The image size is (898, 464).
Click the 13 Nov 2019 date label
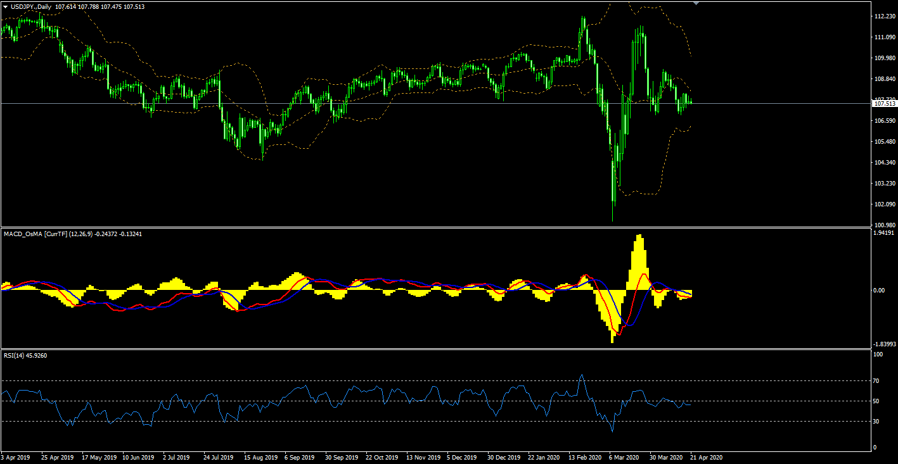click(423, 457)
